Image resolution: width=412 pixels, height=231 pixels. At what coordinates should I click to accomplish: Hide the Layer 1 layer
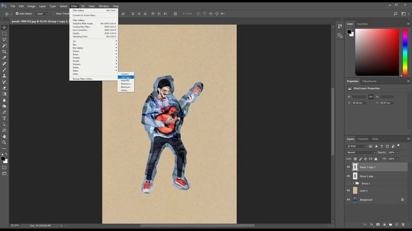tap(348, 191)
